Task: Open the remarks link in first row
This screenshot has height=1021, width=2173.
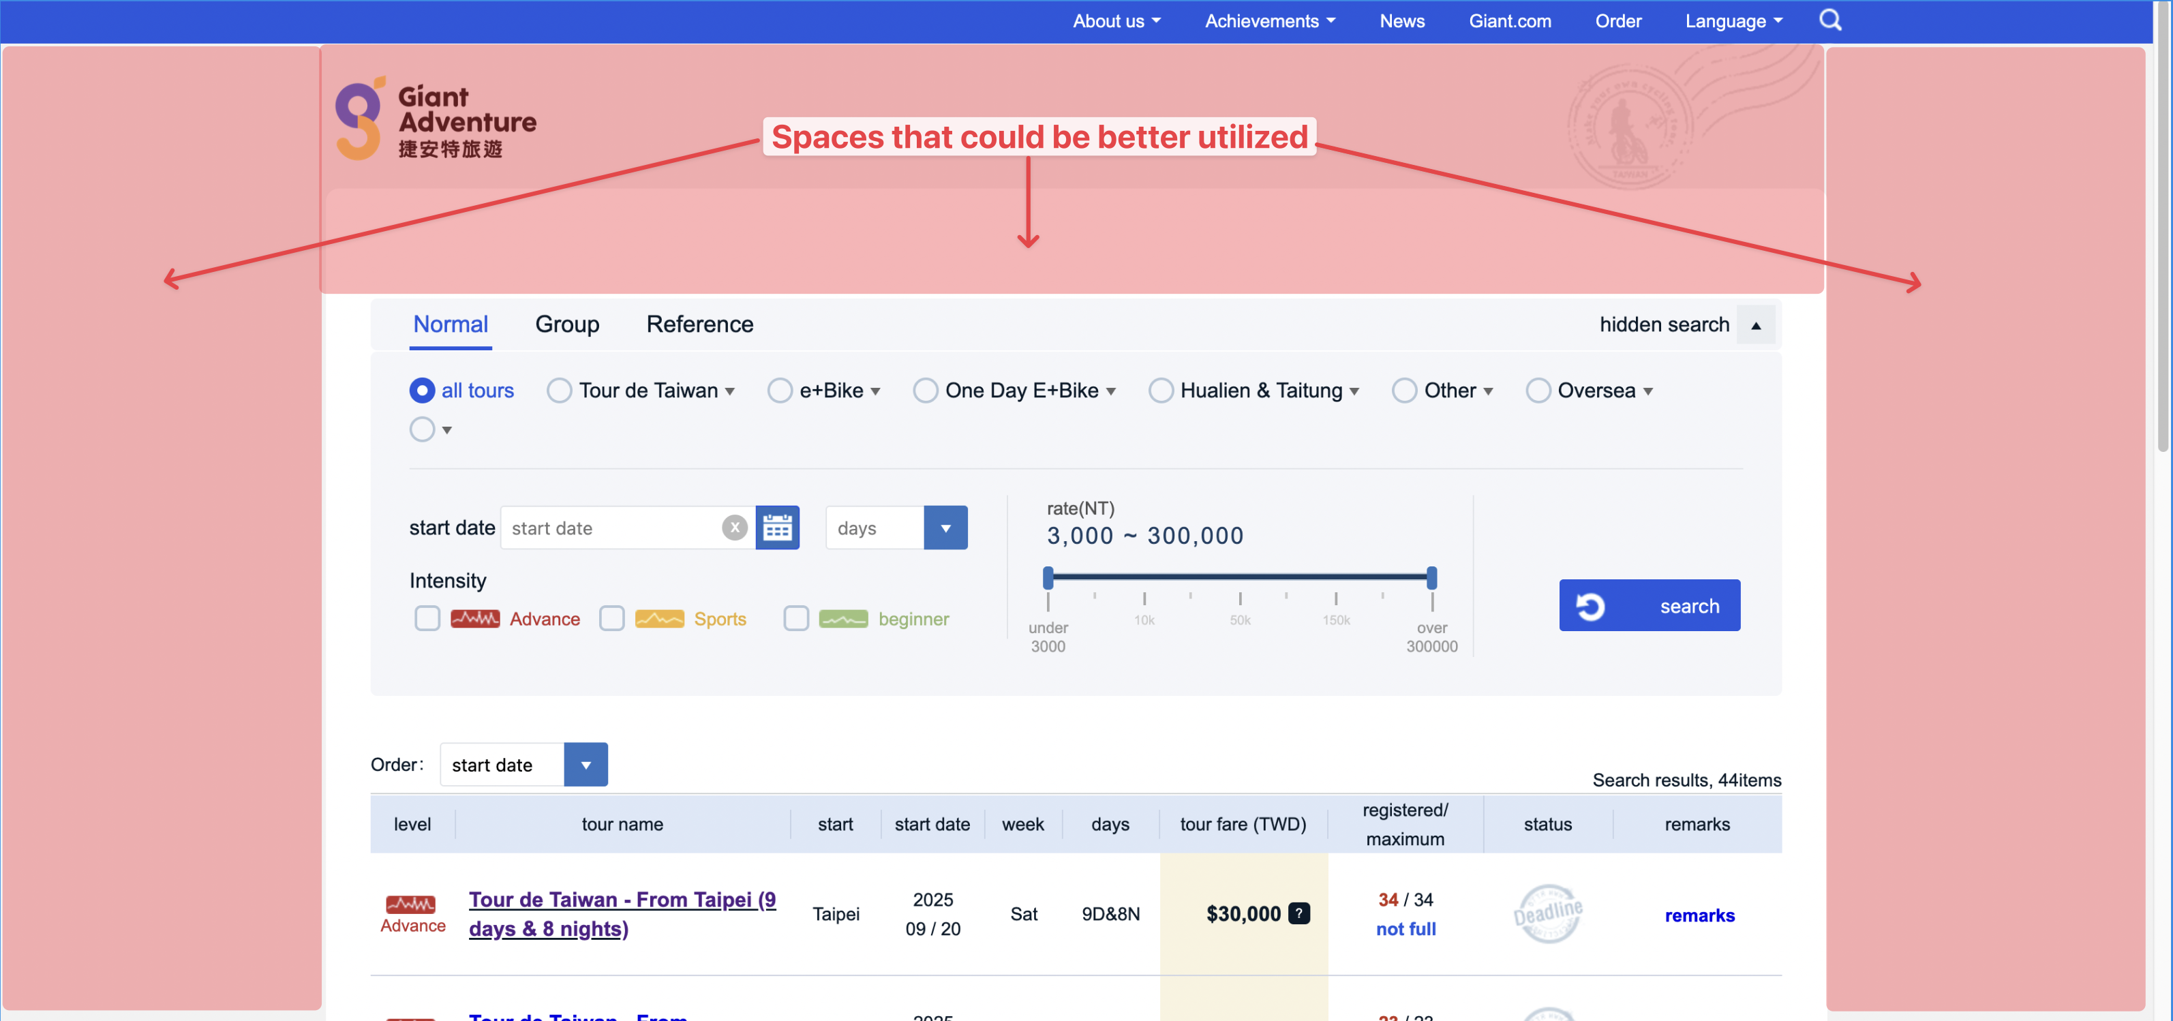Action: 1699,915
